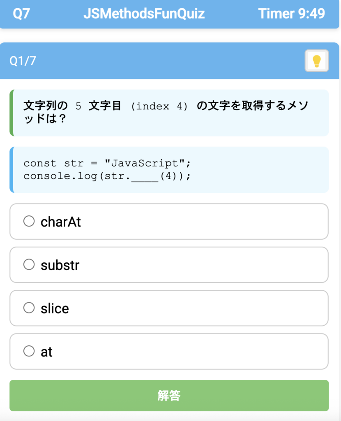Click the Q1/7 progress indicator
Viewport: 341px width, 421px height.
(23, 61)
